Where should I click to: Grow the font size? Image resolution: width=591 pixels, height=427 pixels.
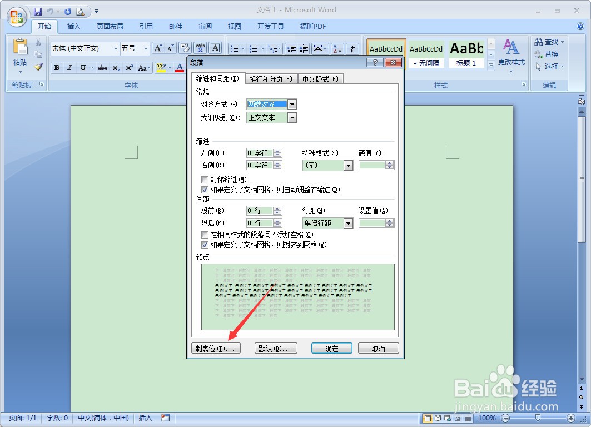pyautogui.click(x=158, y=48)
